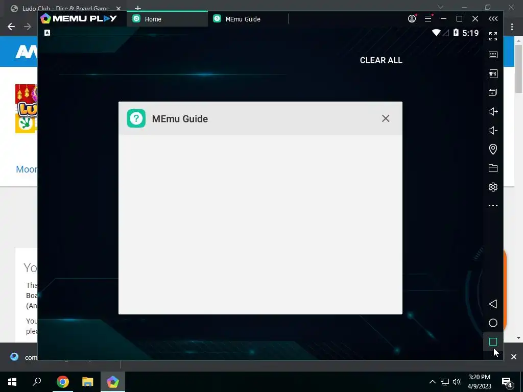
Task: Open the MEmu Guide tab
Action: pos(248,19)
